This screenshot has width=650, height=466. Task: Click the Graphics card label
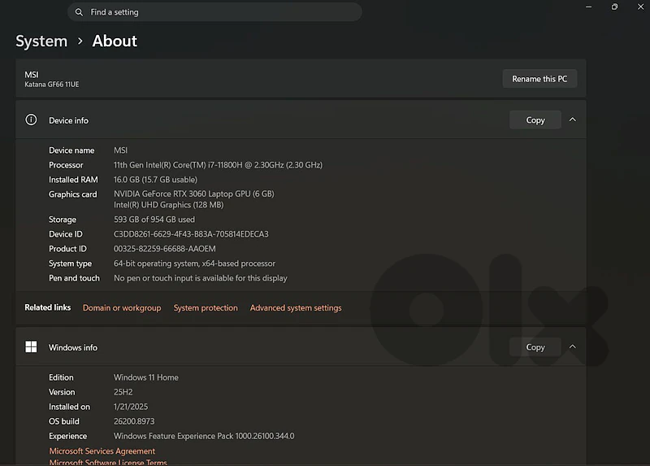pyautogui.click(x=72, y=194)
